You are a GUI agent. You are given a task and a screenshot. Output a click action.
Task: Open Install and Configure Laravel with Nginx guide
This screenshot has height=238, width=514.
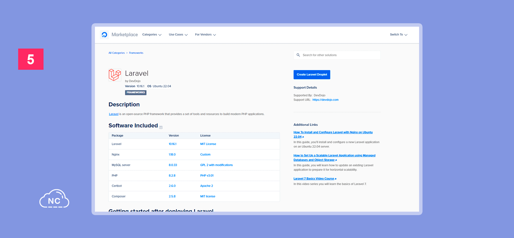point(333,134)
